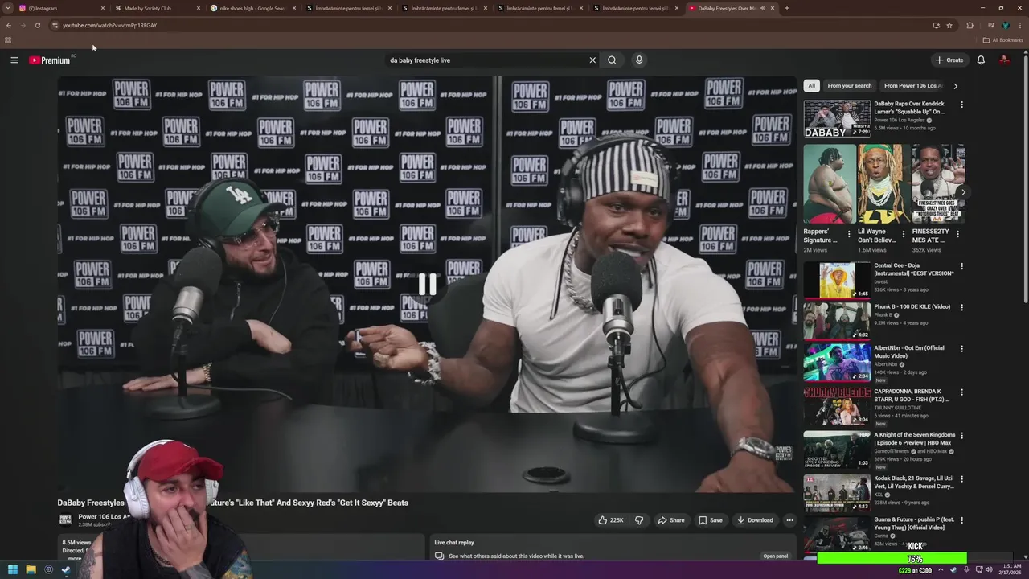
Task: Click taskbar clock showing 1:51 AM
Action: tap(1010, 569)
